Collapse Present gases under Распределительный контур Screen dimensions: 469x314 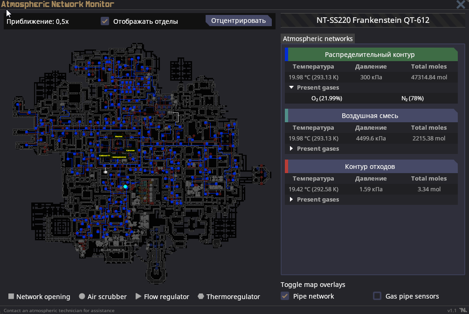click(291, 87)
